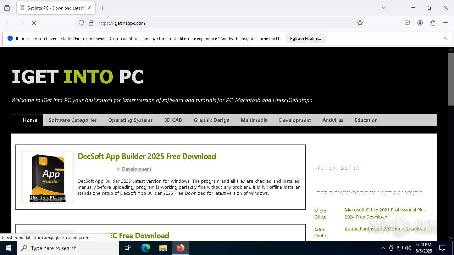Viewport: 454px width, 255px height.
Task: Click the page vertical scrollbar thumb
Action: tap(451, 79)
